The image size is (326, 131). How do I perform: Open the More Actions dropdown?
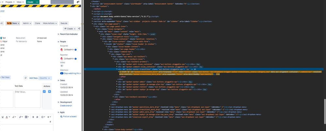pyautogui.click(x=49, y=23)
